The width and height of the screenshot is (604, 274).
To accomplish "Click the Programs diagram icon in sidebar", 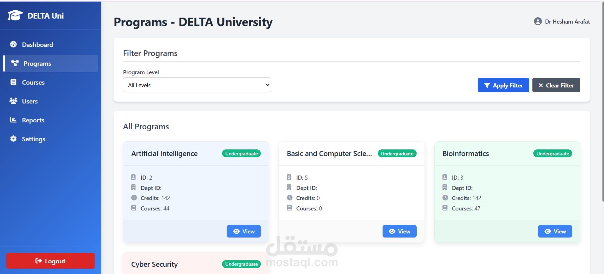I will (15, 63).
